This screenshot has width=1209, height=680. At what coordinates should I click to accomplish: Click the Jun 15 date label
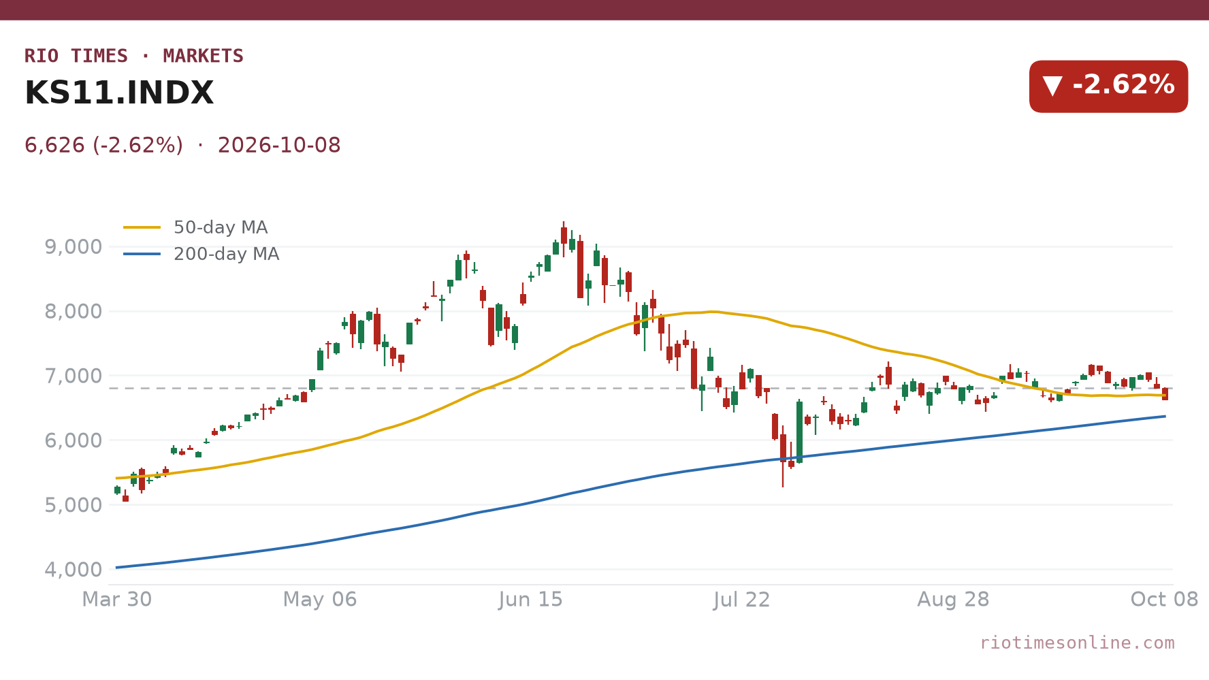point(531,600)
